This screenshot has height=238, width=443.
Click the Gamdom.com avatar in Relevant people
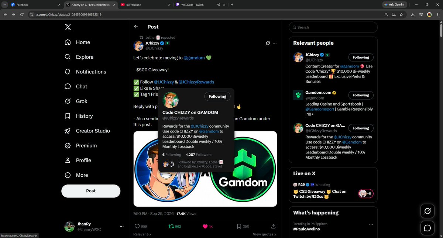[x=298, y=95]
